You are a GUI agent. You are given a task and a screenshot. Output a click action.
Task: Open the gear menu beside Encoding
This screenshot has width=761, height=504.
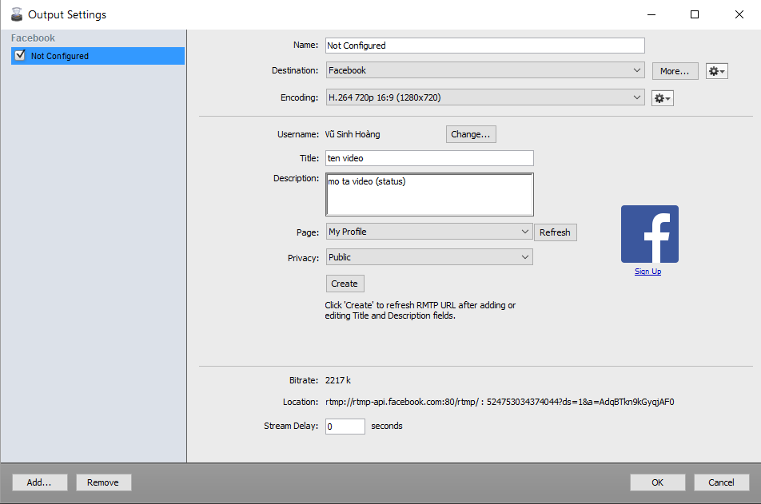[x=662, y=97]
